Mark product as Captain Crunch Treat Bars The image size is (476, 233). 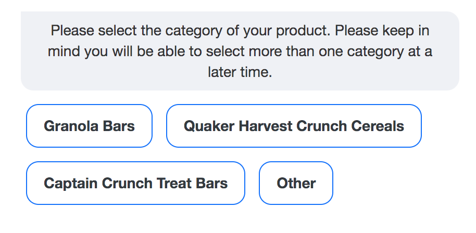(135, 183)
